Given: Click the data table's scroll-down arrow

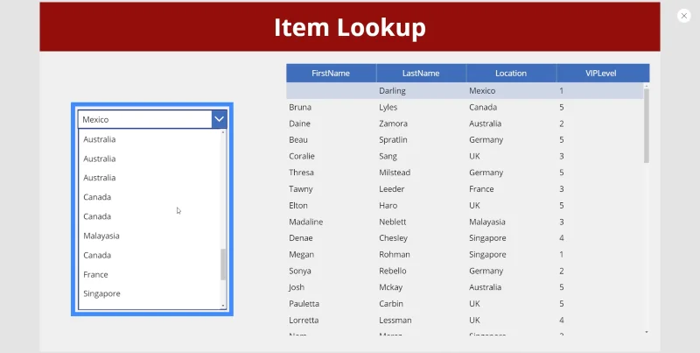Looking at the screenshot, I should pos(647,332).
